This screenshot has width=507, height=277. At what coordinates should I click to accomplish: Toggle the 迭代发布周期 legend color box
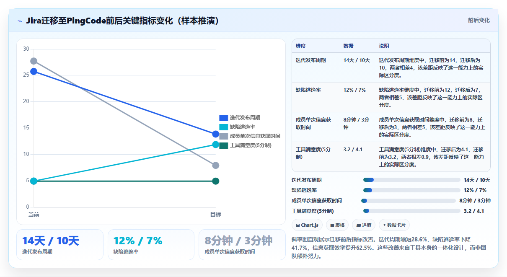(223, 118)
